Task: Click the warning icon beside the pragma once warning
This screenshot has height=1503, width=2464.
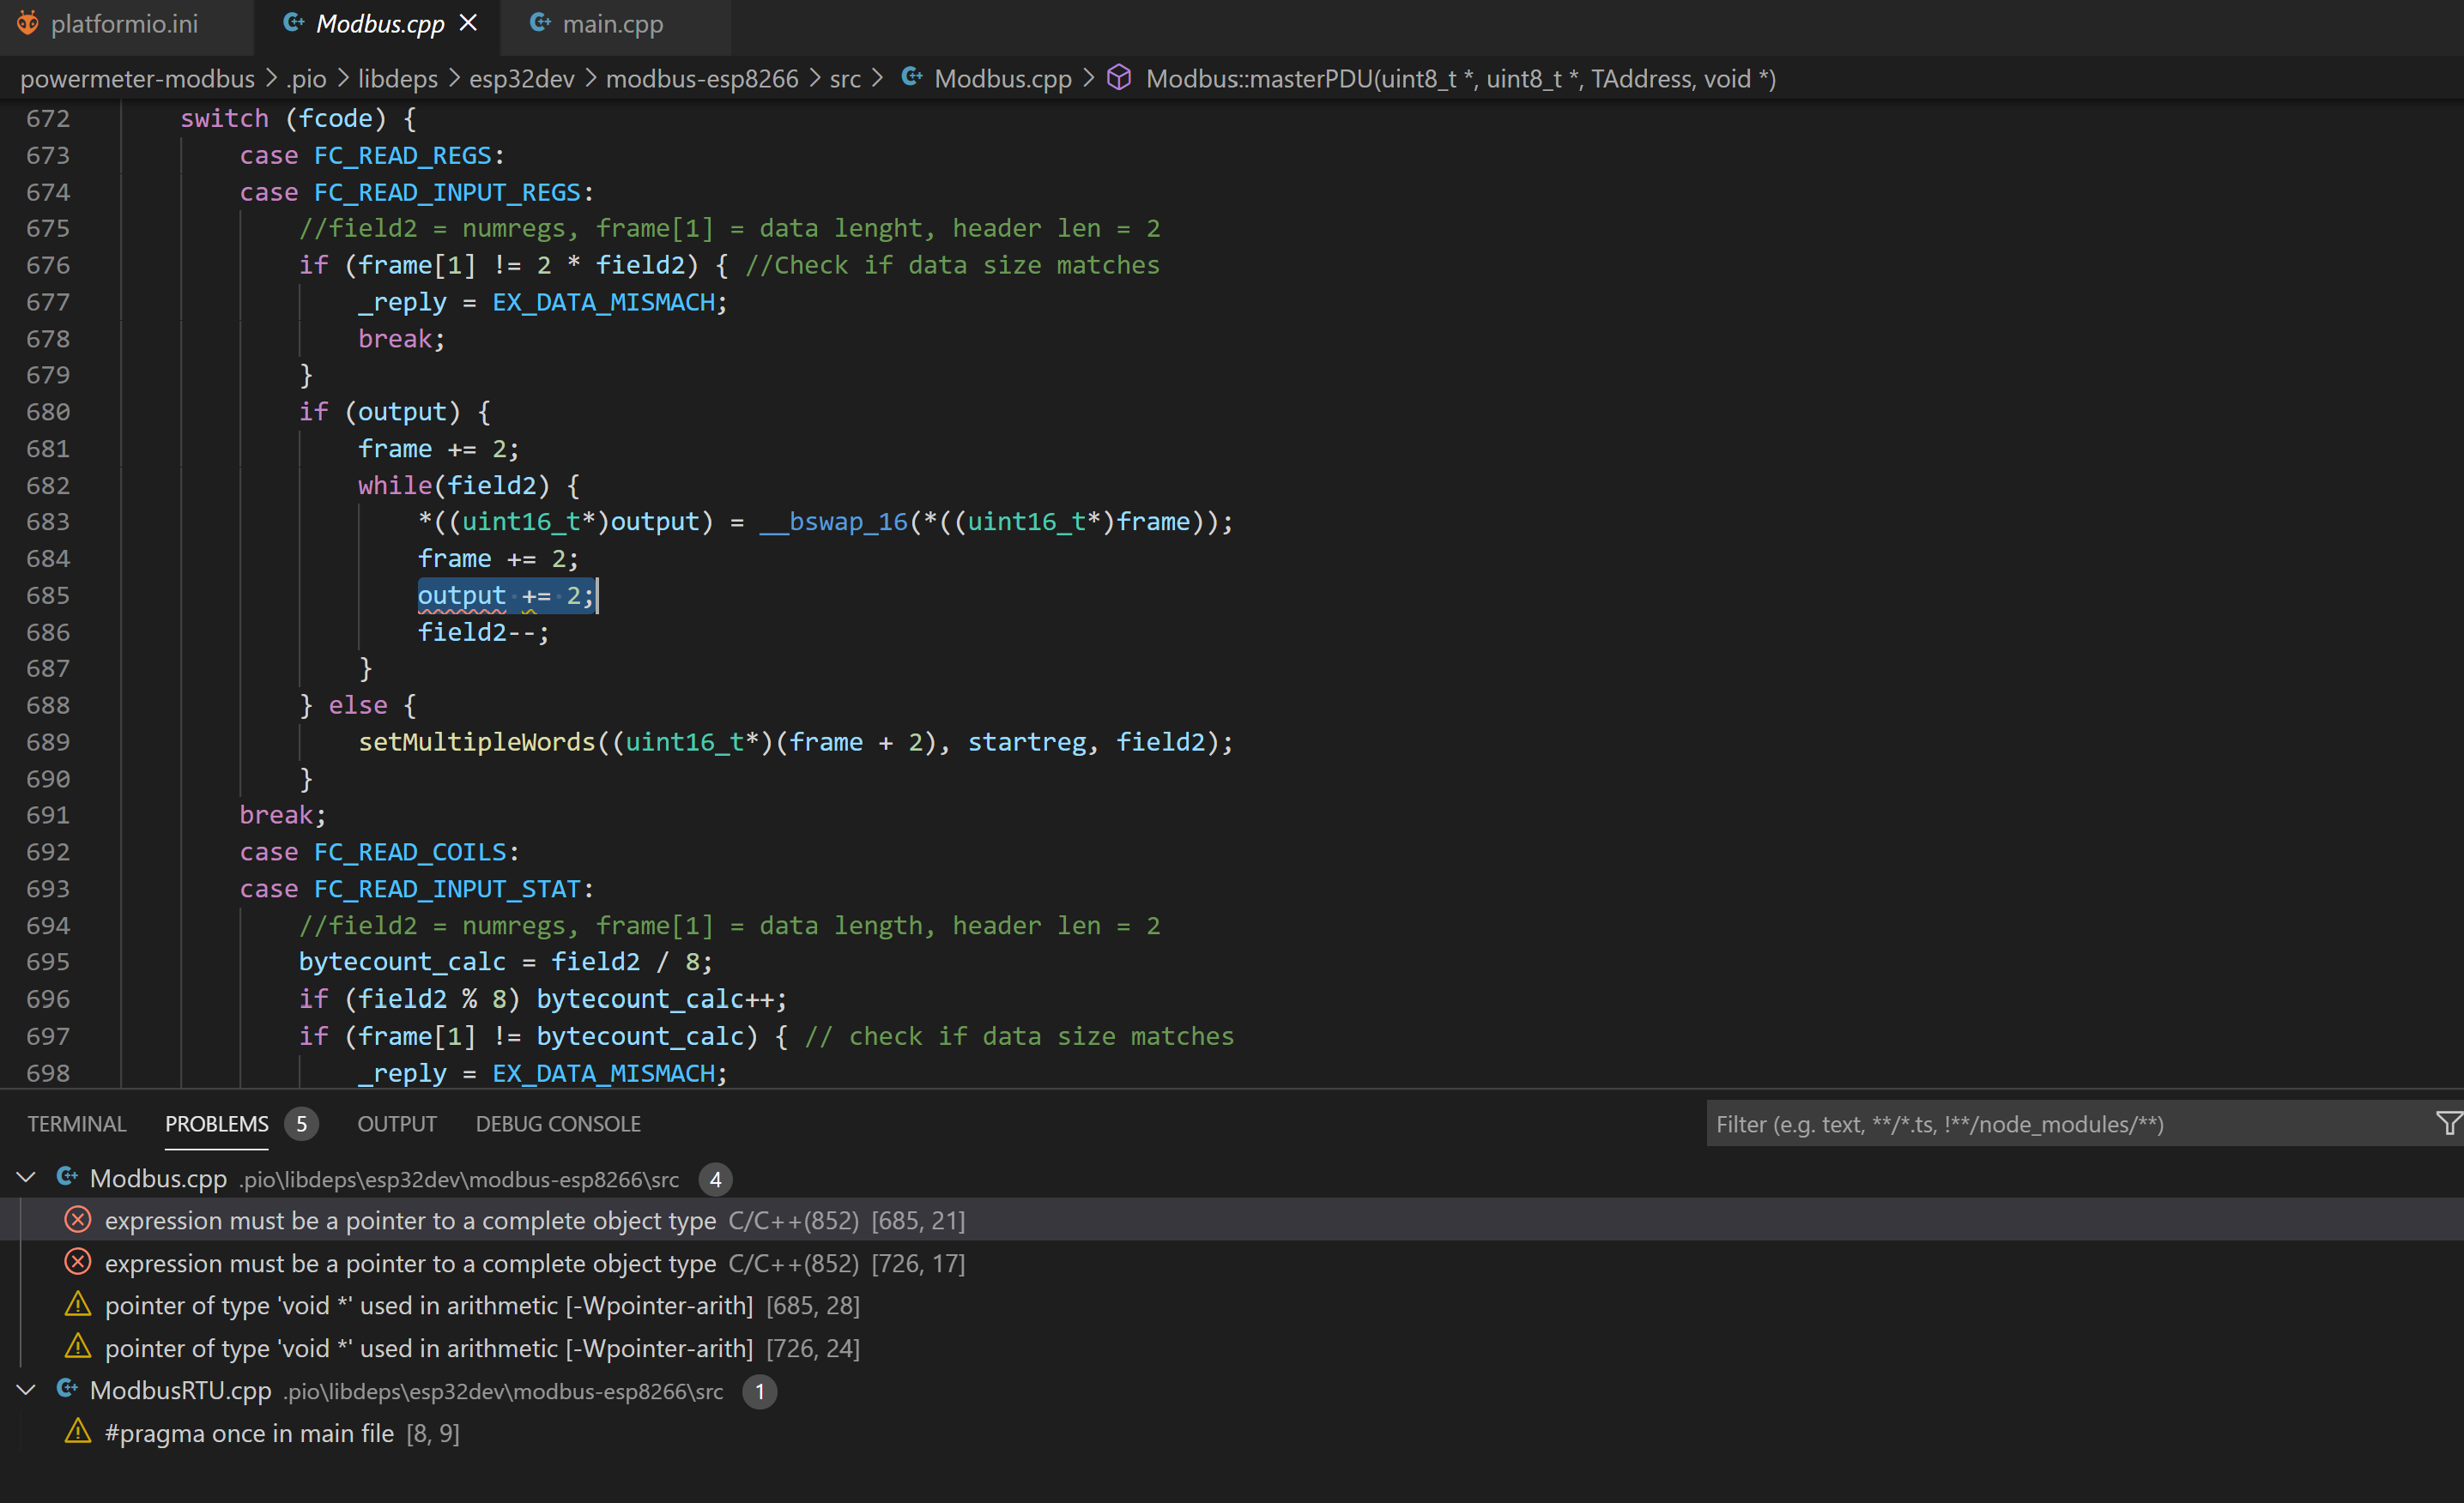Action: tap(78, 1432)
